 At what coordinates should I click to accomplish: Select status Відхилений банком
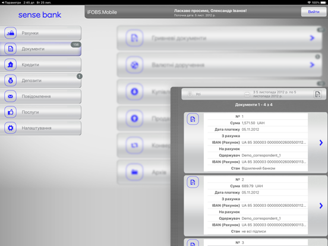[258, 168]
